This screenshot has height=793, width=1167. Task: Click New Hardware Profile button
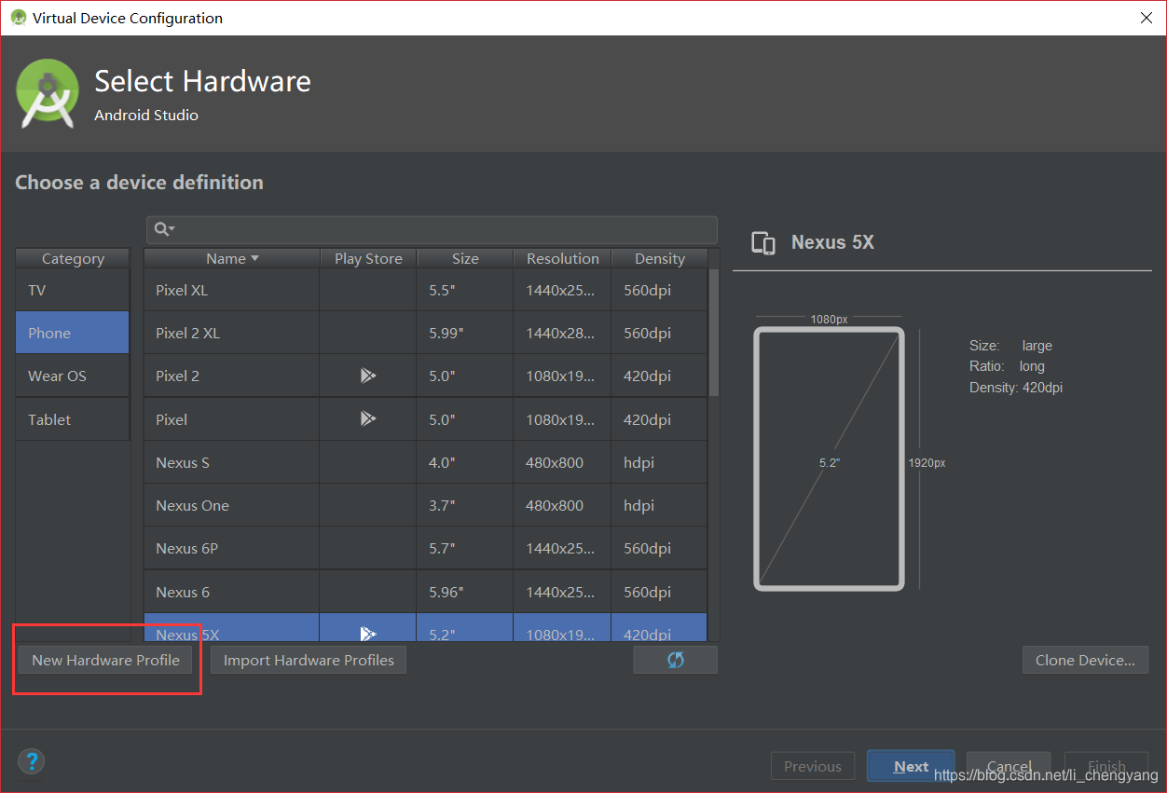coord(105,660)
